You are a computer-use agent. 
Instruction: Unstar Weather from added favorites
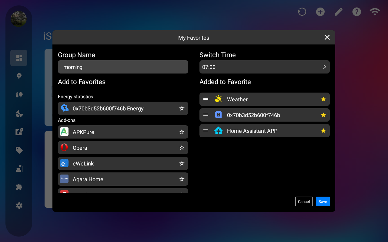click(x=323, y=99)
